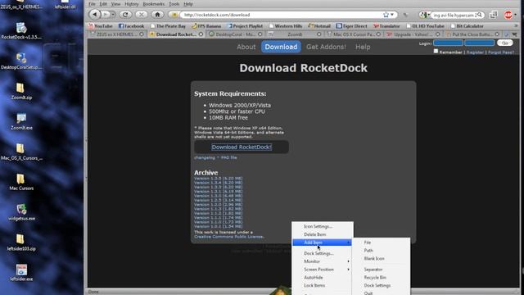Go to the Get Addons! page

326,47
